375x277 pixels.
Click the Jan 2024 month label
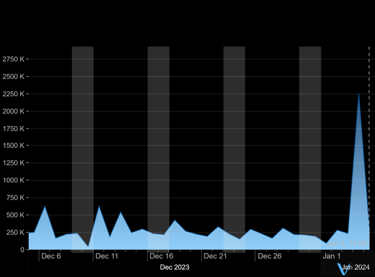(357, 268)
